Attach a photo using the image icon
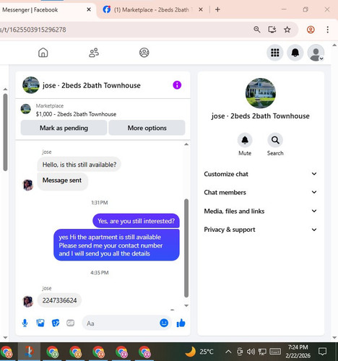This screenshot has width=338, height=361. click(x=40, y=323)
